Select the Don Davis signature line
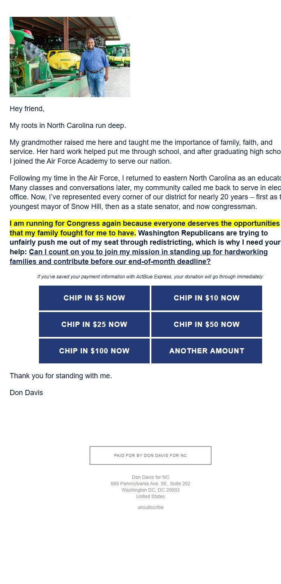Screen dimensions: 281x584 click(x=26, y=392)
